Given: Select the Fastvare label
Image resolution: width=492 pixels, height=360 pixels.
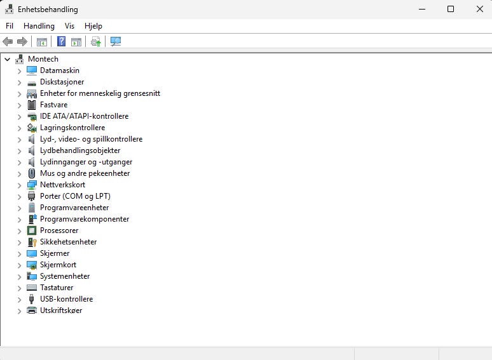Looking at the screenshot, I should (x=53, y=105).
